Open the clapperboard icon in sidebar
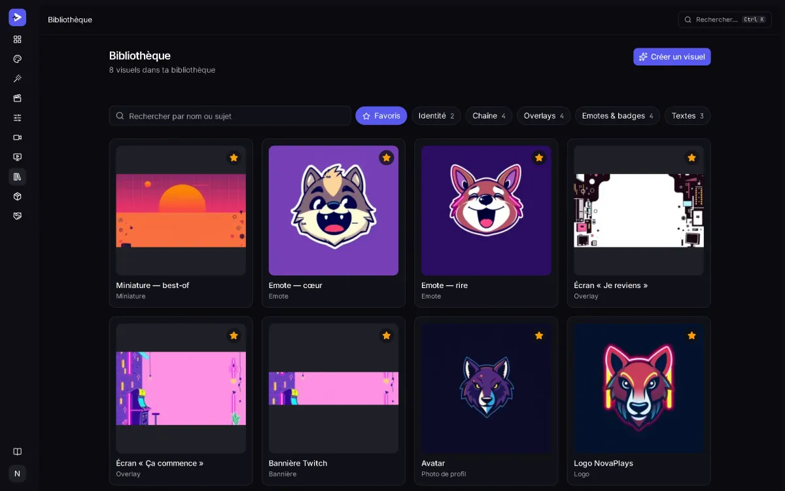 tap(18, 98)
